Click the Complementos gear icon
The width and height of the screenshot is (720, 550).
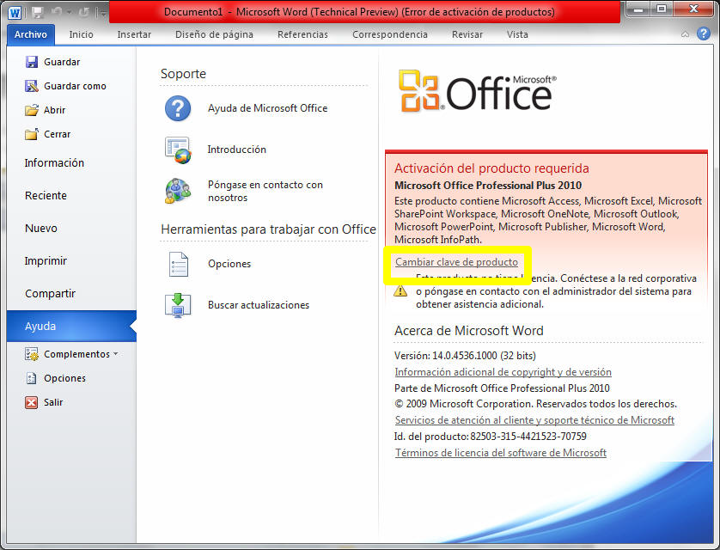(x=31, y=354)
